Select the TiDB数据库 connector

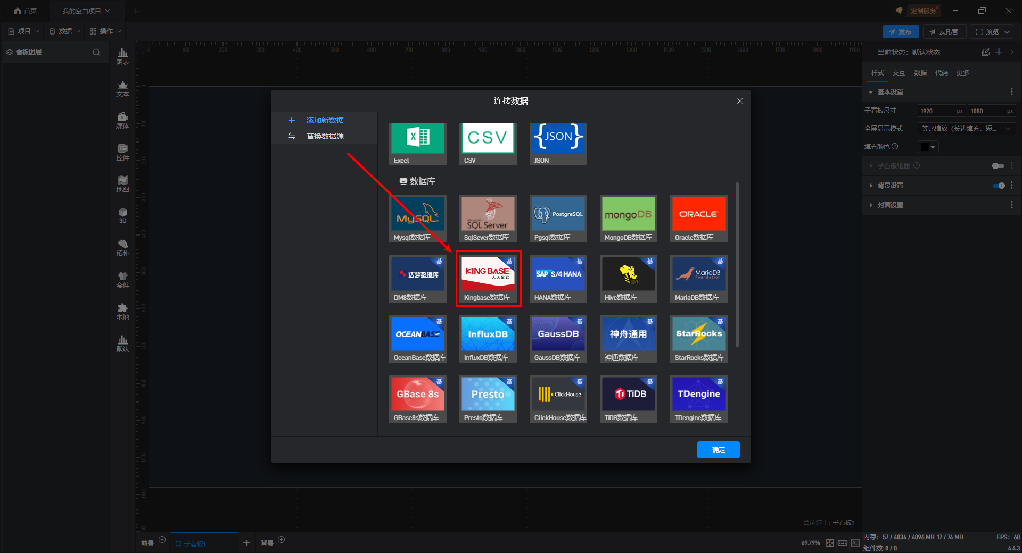coord(629,399)
